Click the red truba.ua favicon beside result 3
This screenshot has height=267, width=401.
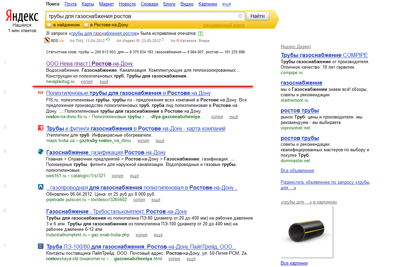[x=41, y=128]
